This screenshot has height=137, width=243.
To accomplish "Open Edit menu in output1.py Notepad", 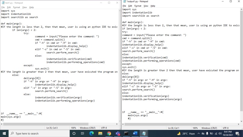I will pos(130,6).
